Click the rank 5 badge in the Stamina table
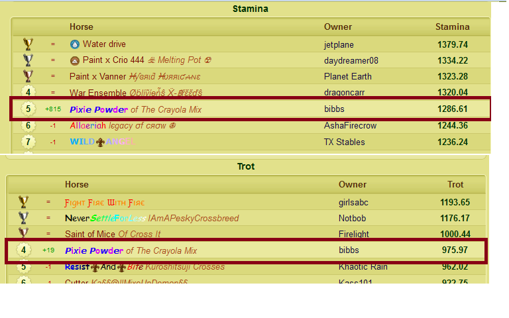509x318 pixels. [28, 109]
